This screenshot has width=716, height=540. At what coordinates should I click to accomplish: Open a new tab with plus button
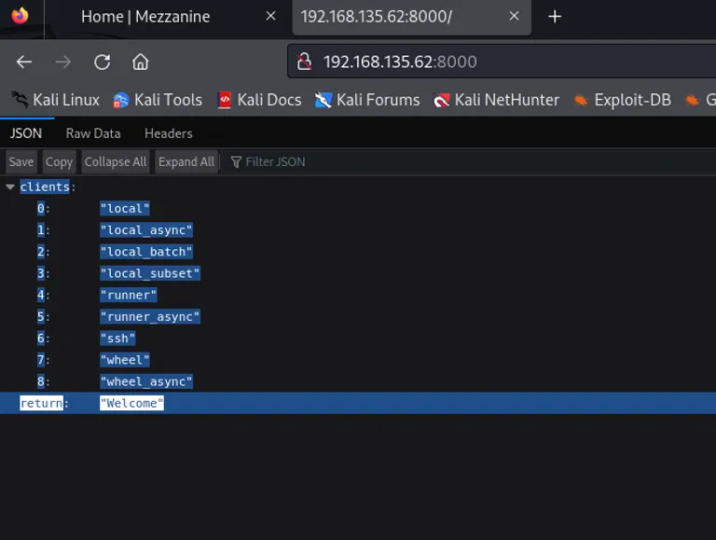(x=555, y=17)
